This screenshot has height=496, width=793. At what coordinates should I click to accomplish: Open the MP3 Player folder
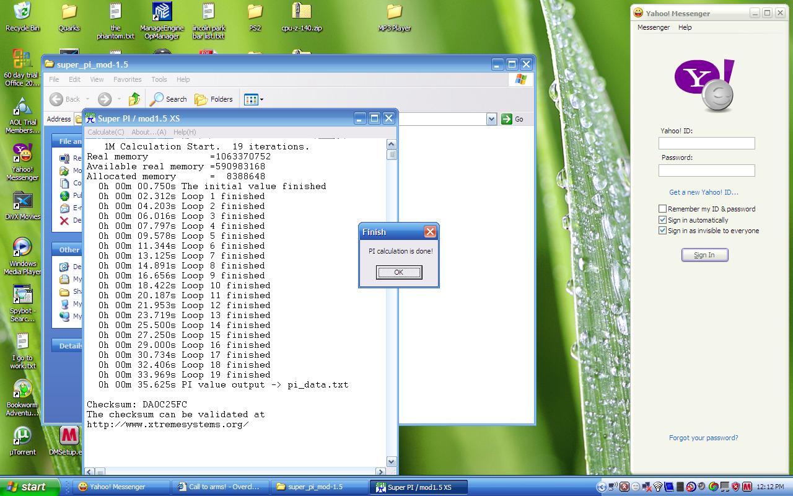pyautogui.click(x=395, y=17)
